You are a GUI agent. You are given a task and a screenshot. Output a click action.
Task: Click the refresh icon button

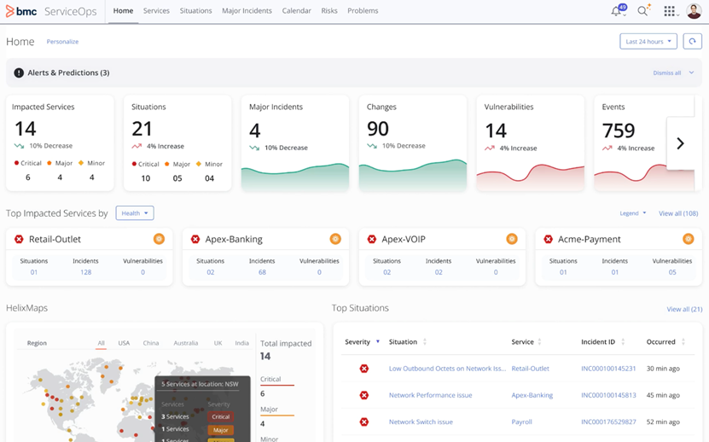[692, 42]
